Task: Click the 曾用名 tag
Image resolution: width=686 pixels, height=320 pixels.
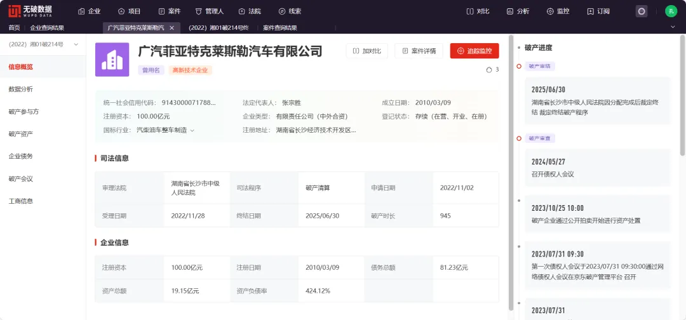Action: 151,70
